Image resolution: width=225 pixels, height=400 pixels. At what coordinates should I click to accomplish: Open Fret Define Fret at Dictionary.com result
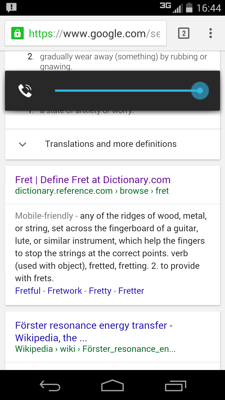(x=93, y=180)
